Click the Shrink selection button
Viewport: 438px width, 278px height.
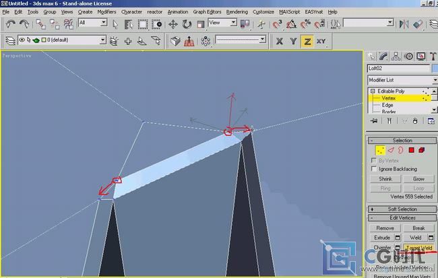(x=385, y=179)
